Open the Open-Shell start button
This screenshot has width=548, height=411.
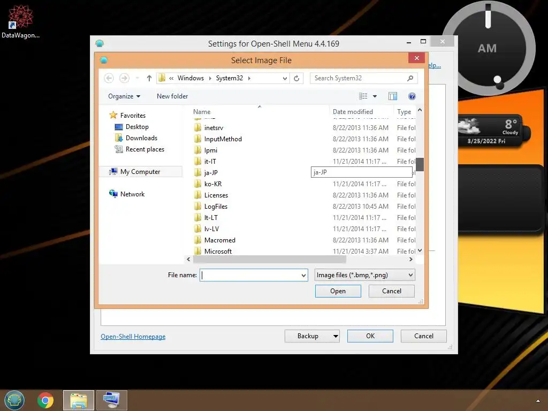click(14, 400)
